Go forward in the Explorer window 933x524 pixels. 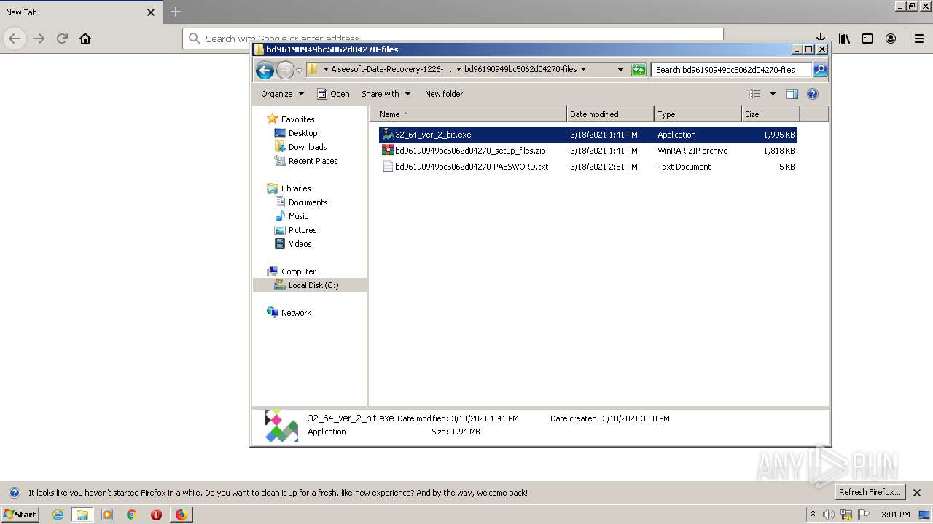click(285, 70)
